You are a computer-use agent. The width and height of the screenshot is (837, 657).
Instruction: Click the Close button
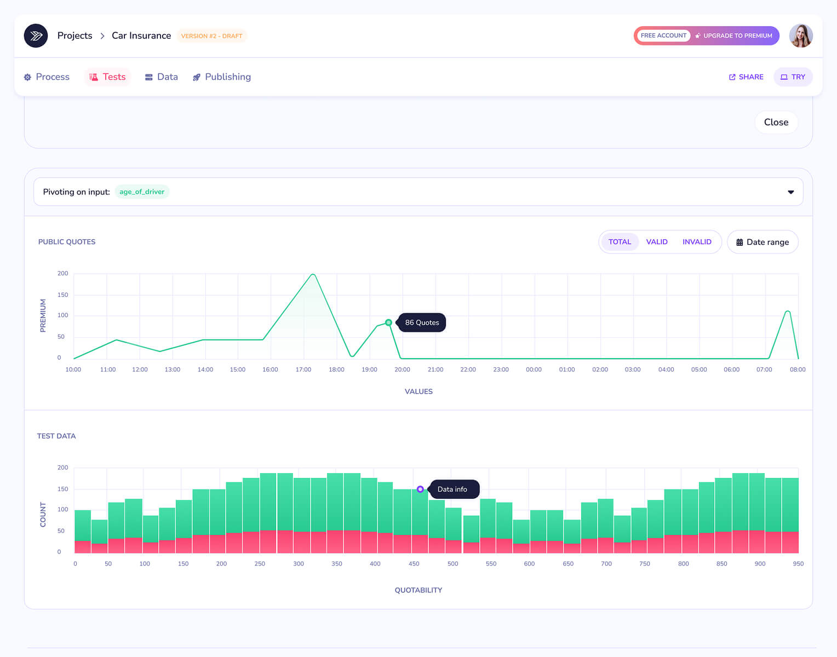click(x=776, y=122)
